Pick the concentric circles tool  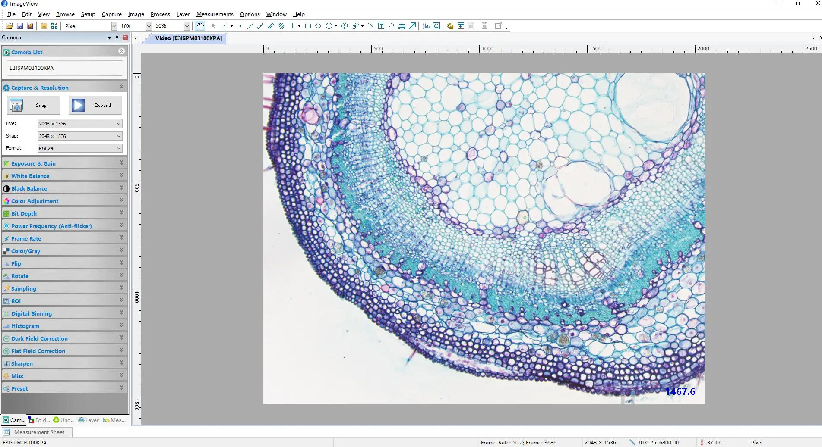click(345, 26)
